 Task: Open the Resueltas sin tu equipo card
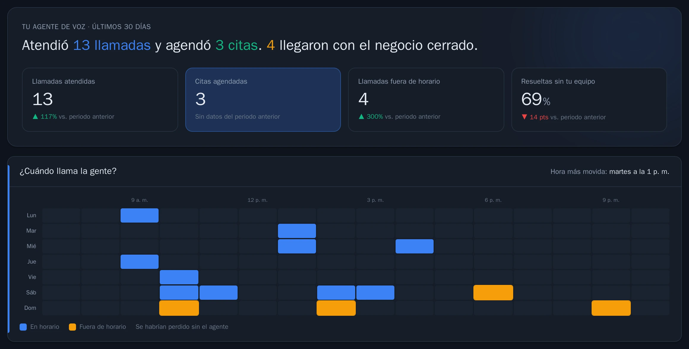click(589, 100)
